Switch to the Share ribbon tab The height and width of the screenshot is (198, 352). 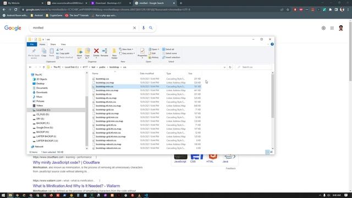coord(53,45)
